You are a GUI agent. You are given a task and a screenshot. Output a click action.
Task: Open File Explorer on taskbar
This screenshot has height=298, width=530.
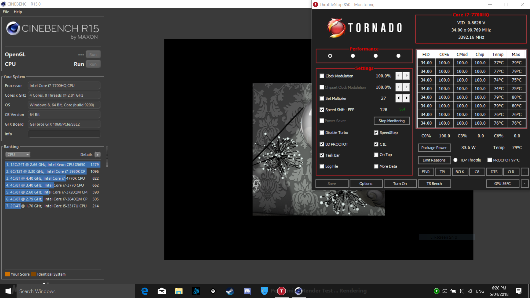click(x=179, y=291)
